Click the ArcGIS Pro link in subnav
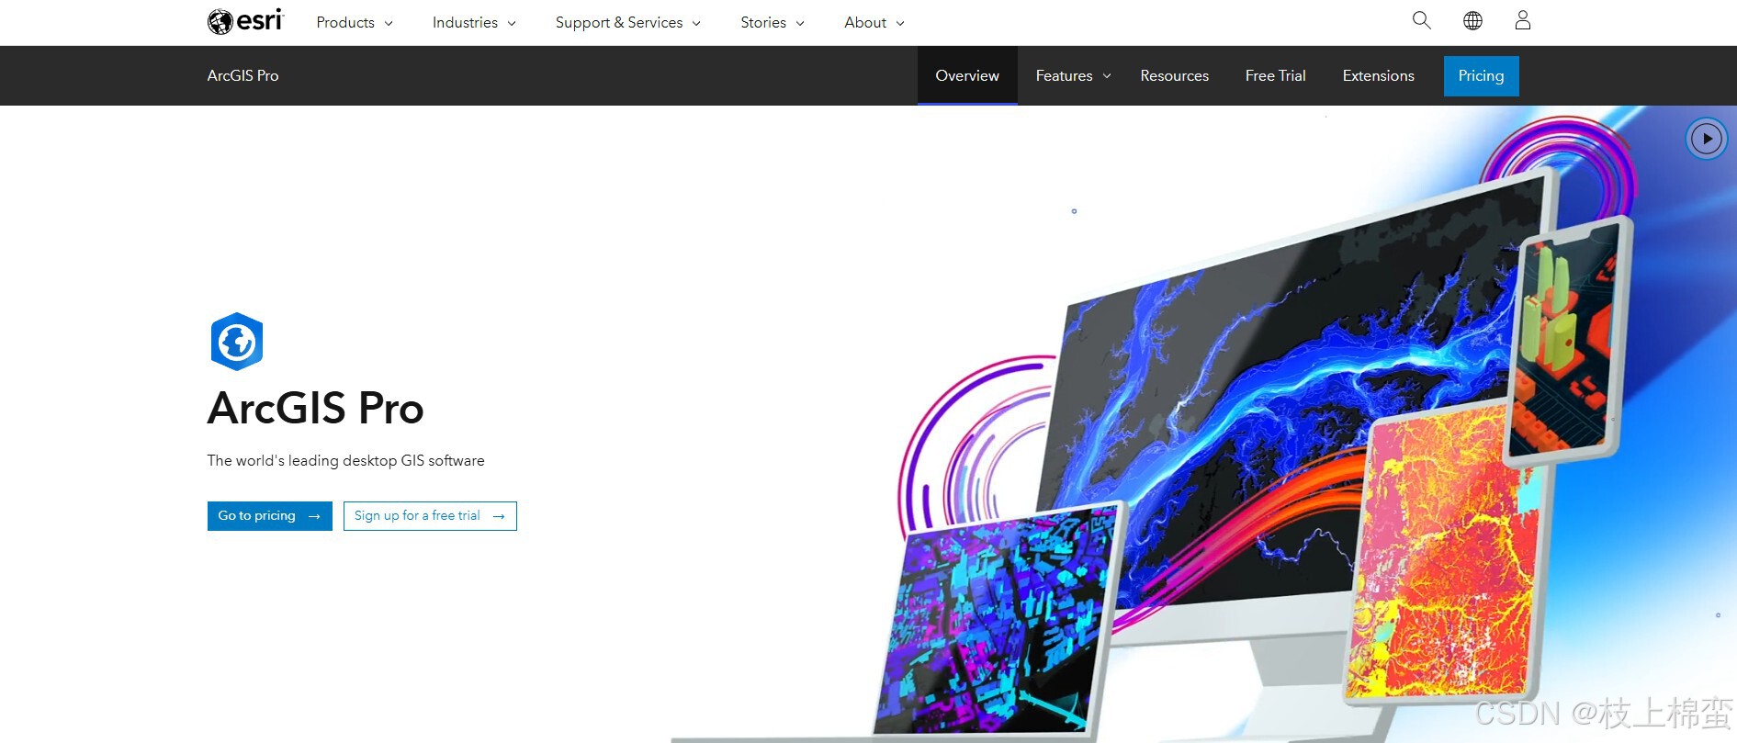This screenshot has width=1737, height=743. point(243,75)
